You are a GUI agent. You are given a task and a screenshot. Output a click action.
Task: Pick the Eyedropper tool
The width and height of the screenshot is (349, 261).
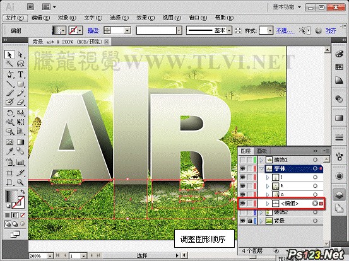(9, 151)
